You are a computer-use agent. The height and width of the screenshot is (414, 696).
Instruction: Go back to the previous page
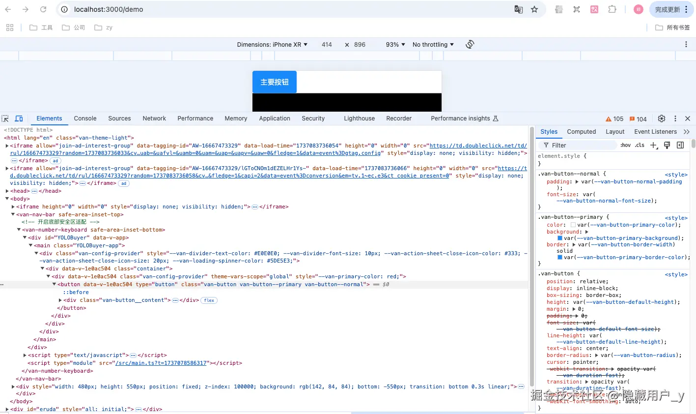(x=8, y=9)
